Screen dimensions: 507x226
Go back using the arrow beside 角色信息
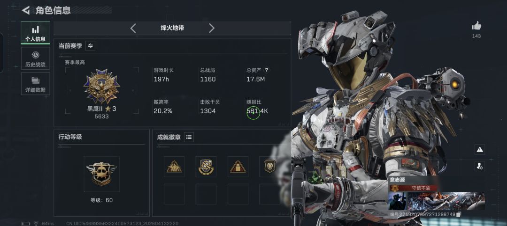pos(26,10)
